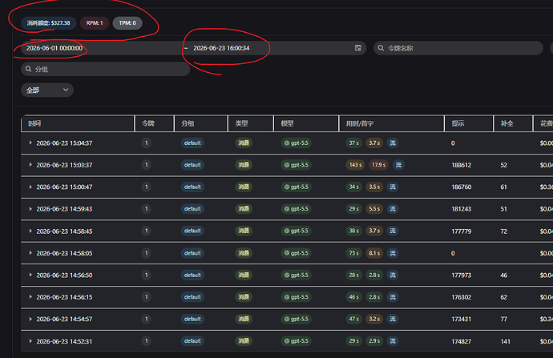Click the 143 s duration tag
553x358 pixels.
click(355, 165)
